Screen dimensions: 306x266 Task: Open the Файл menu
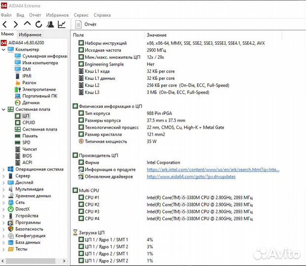6,15
